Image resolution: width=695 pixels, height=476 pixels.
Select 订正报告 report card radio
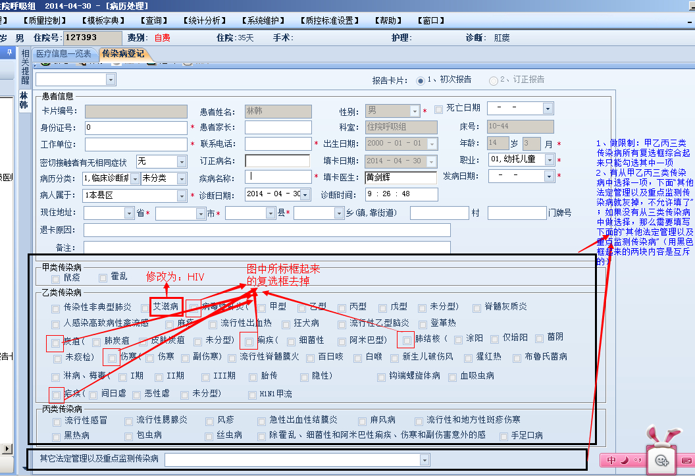(494, 81)
